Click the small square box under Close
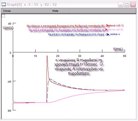Image resolution: width=138 pixels, height=121 pixels. pos(3,16)
